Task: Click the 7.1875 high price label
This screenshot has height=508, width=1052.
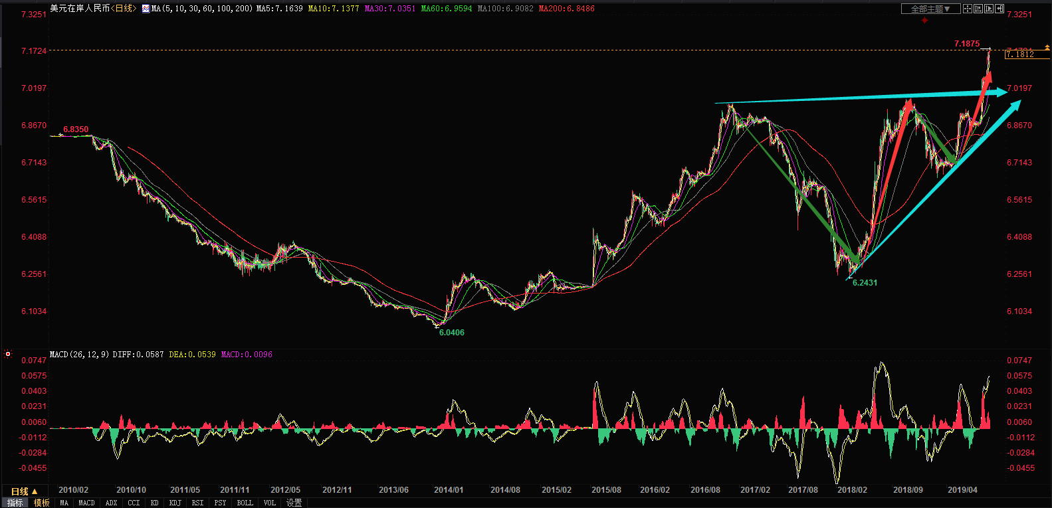Action: point(967,44)
